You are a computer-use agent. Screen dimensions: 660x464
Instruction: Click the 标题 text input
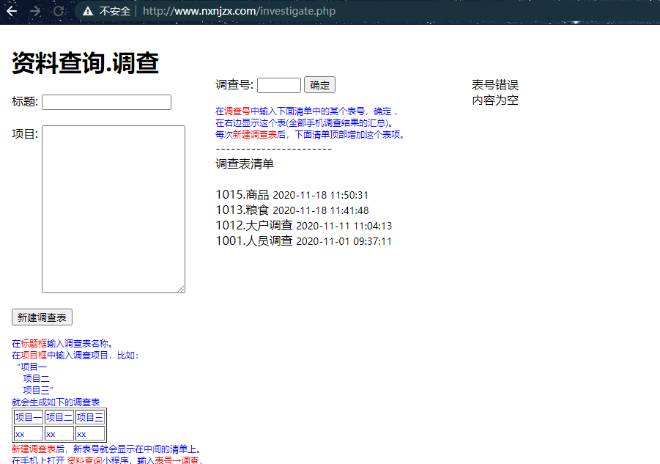pyautogui.click(x=106, y=102)
